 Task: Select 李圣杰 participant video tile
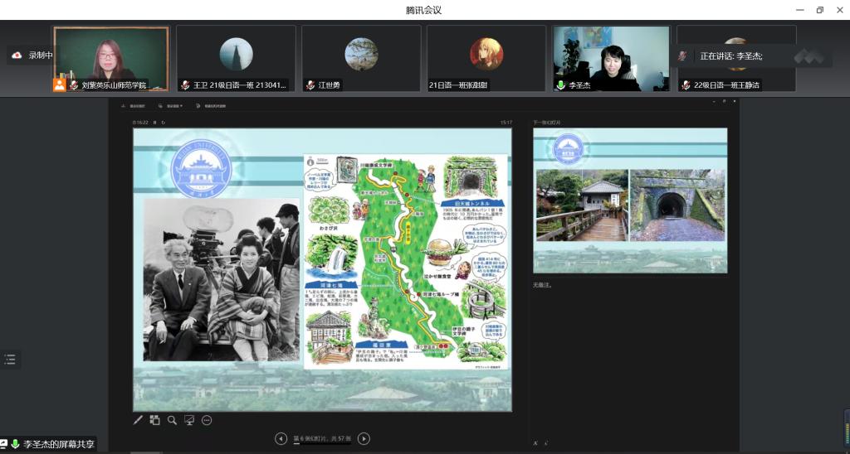tap(611, 58)
